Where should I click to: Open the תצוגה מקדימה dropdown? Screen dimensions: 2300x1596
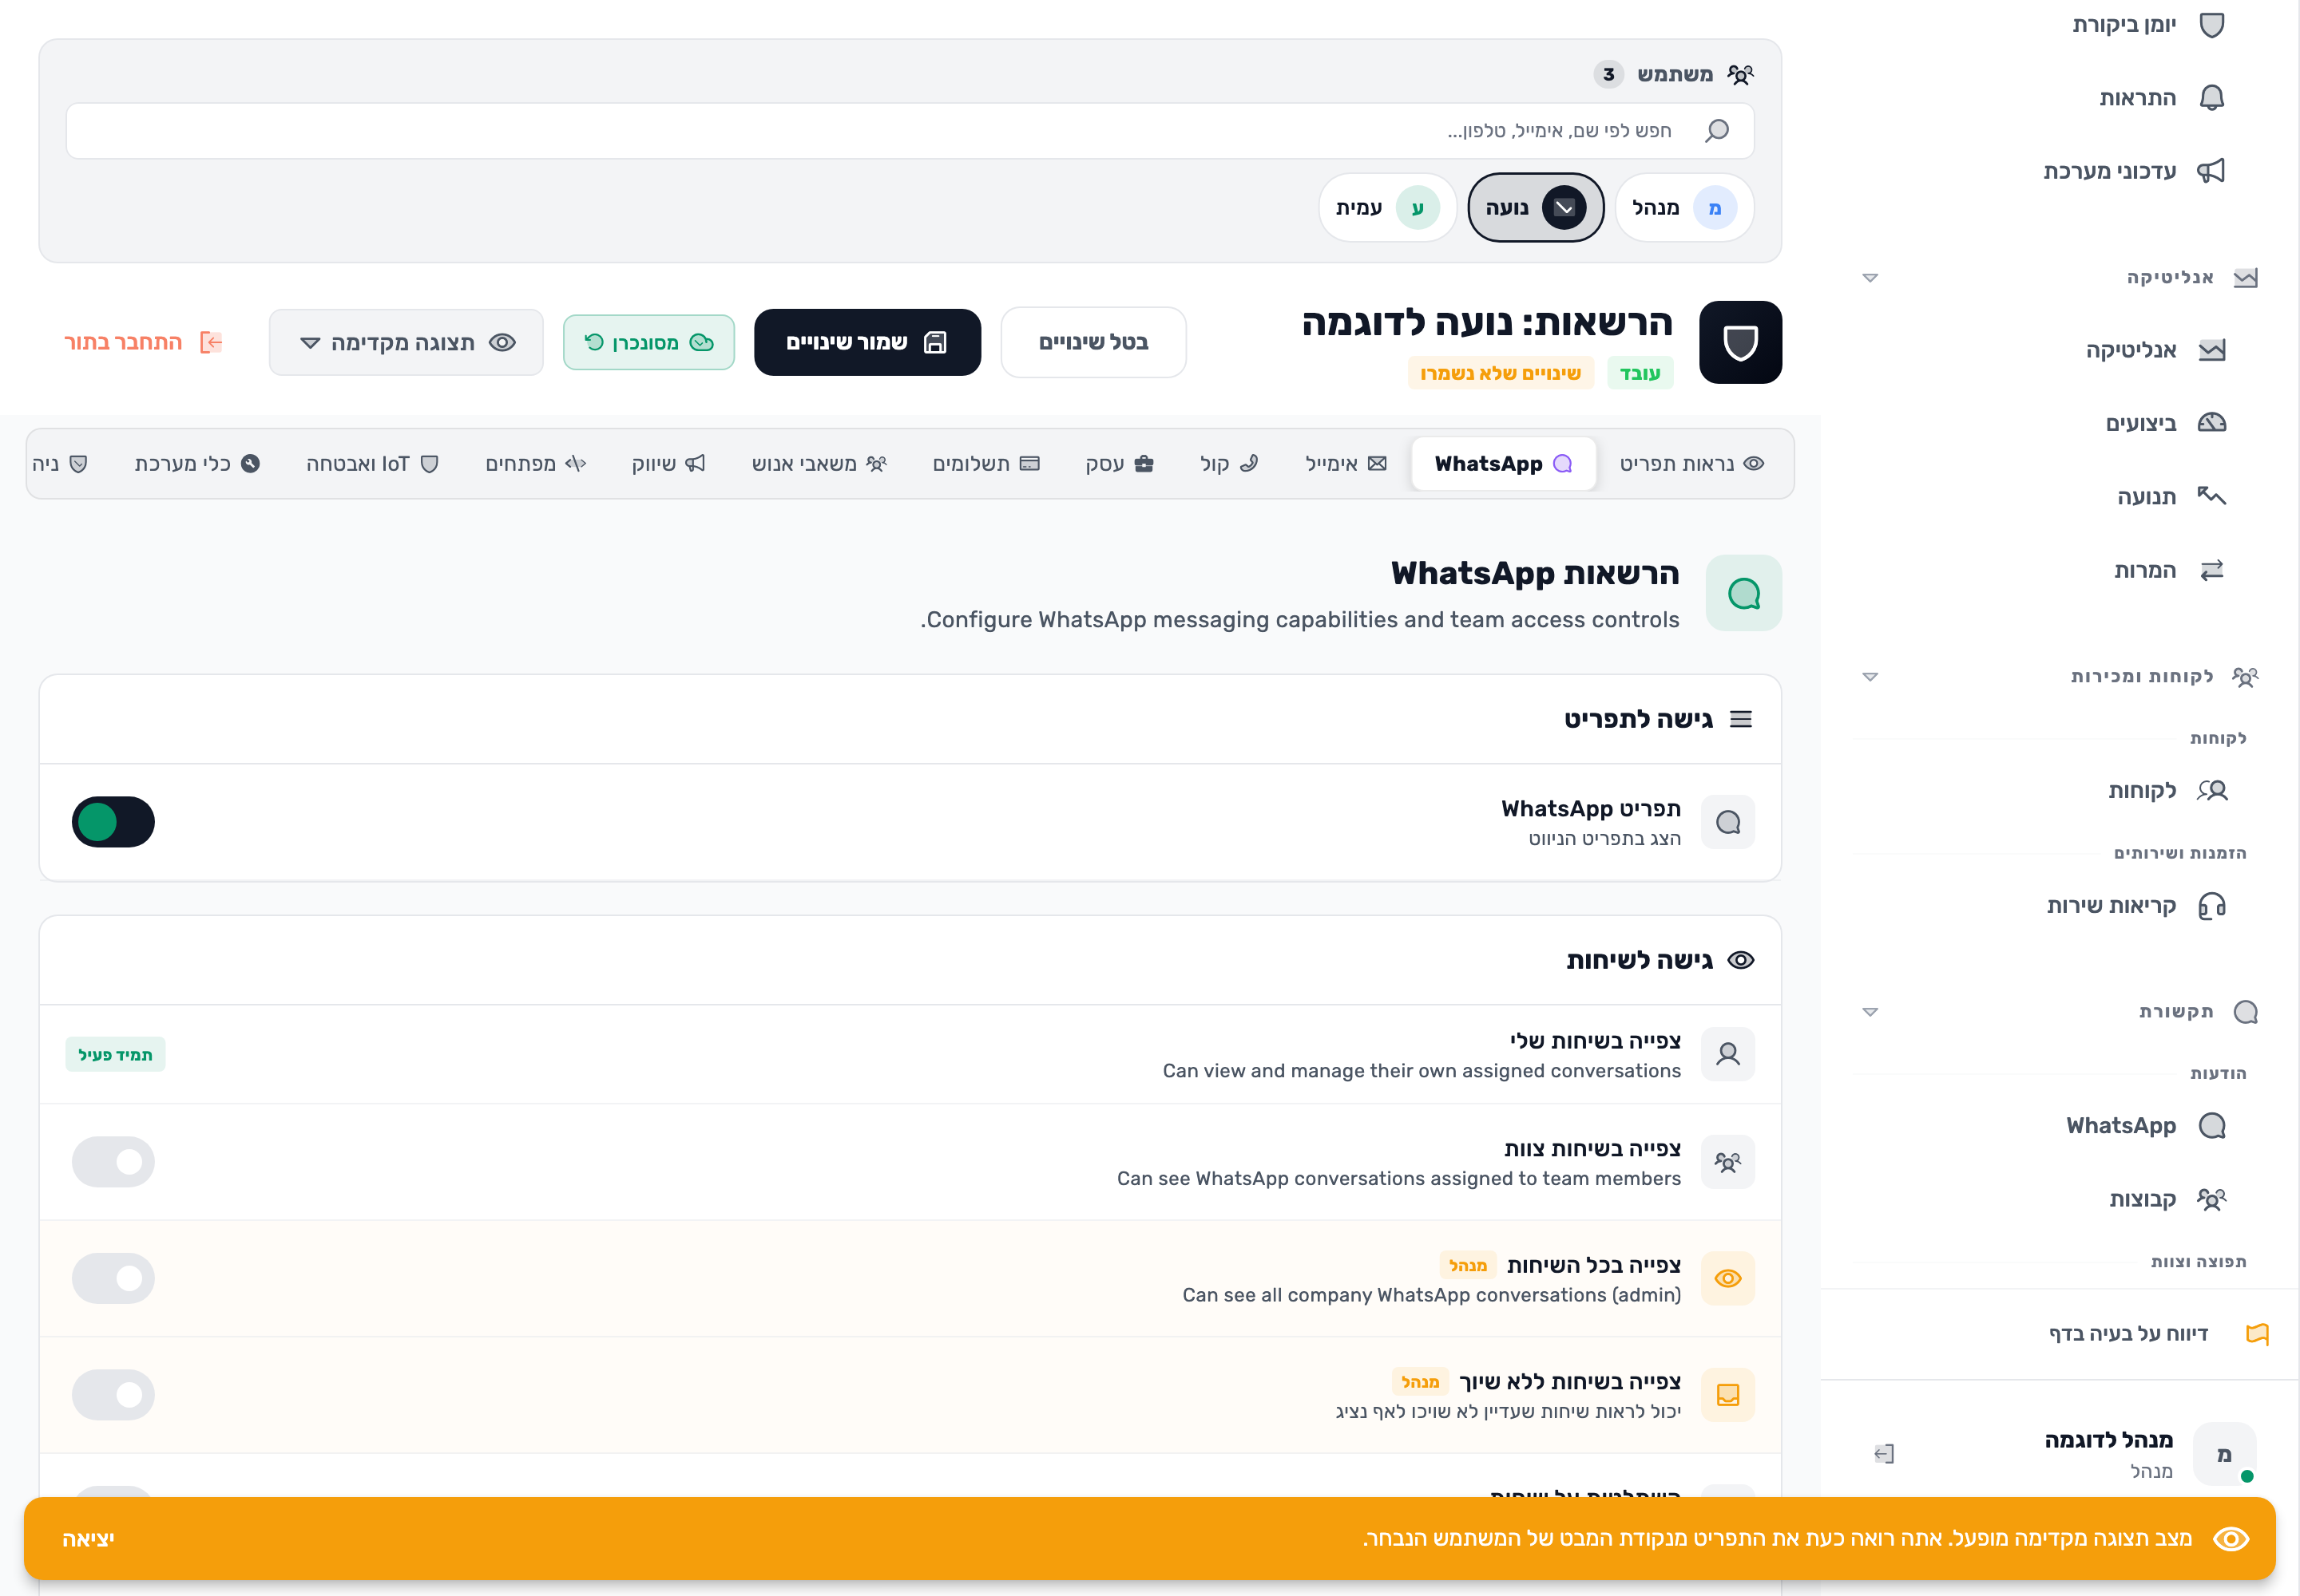(406, 342)
